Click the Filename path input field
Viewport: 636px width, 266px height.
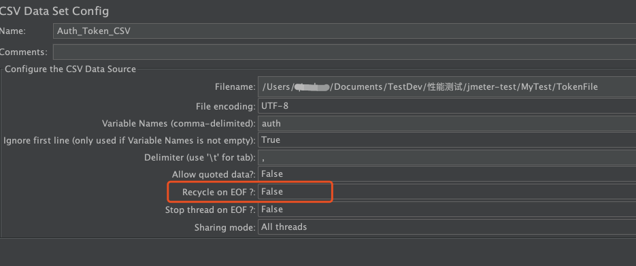(x=447, y=87)
